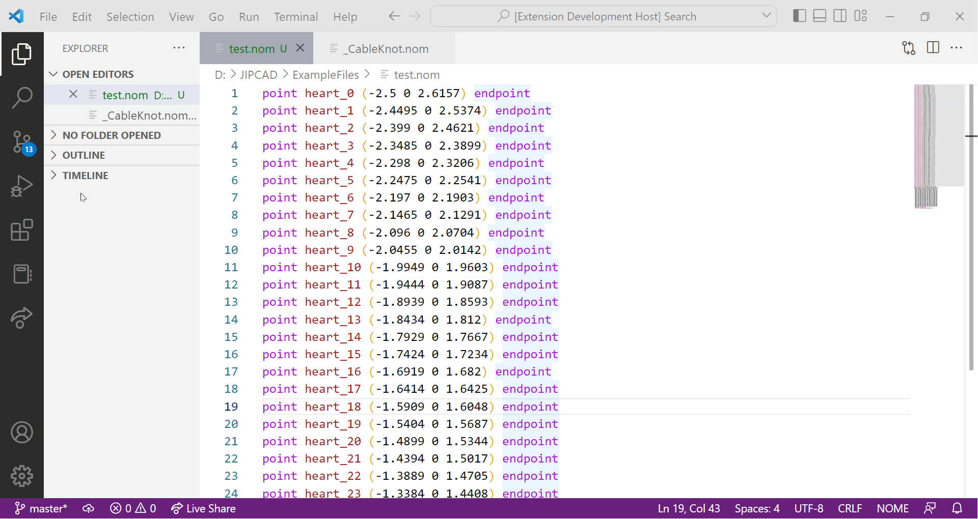The width and height of the screenshot is (978, 519).
Task: Toggle Primary Side Bar visibility
Action: point(800,16)
